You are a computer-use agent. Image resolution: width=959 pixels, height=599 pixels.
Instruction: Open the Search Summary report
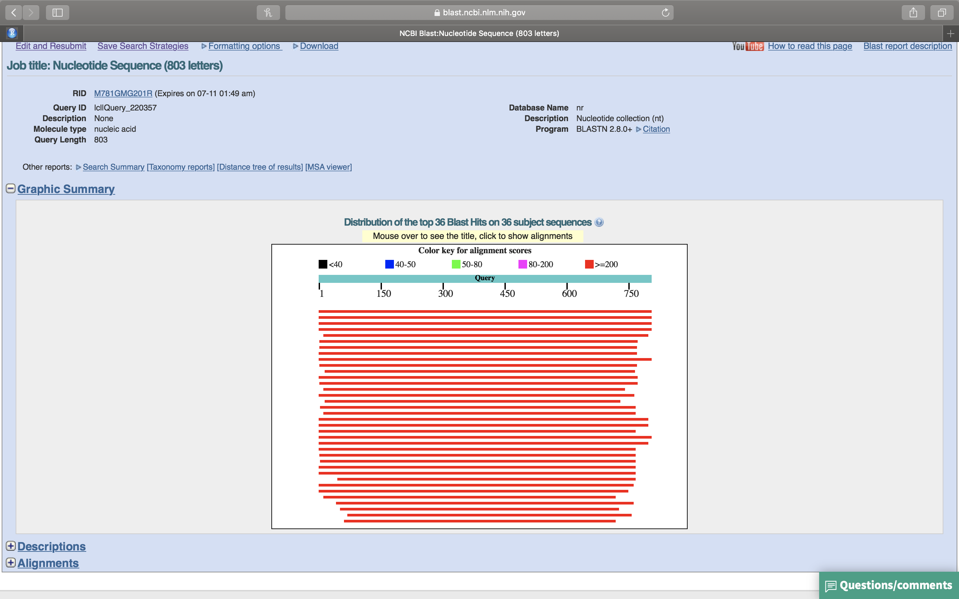(113, 166)
